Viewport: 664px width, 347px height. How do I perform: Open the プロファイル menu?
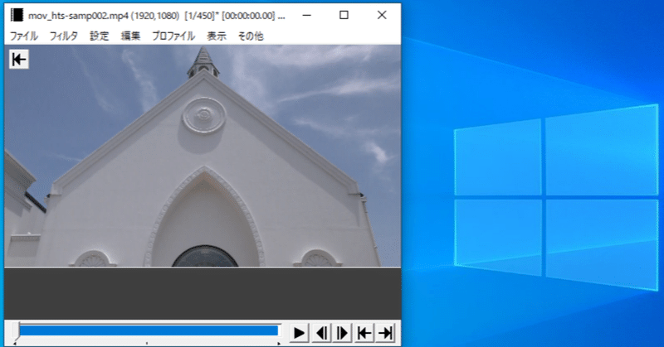[173, 36]
